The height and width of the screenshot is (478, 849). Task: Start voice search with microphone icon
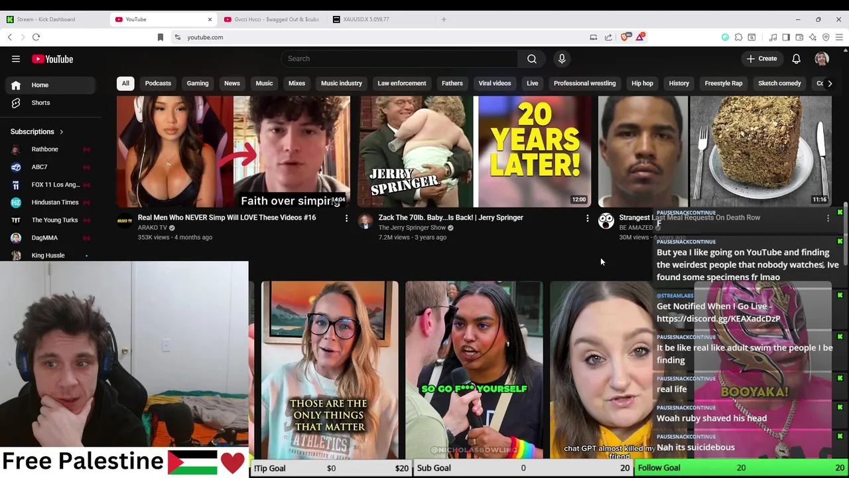(x=562, y=58)
